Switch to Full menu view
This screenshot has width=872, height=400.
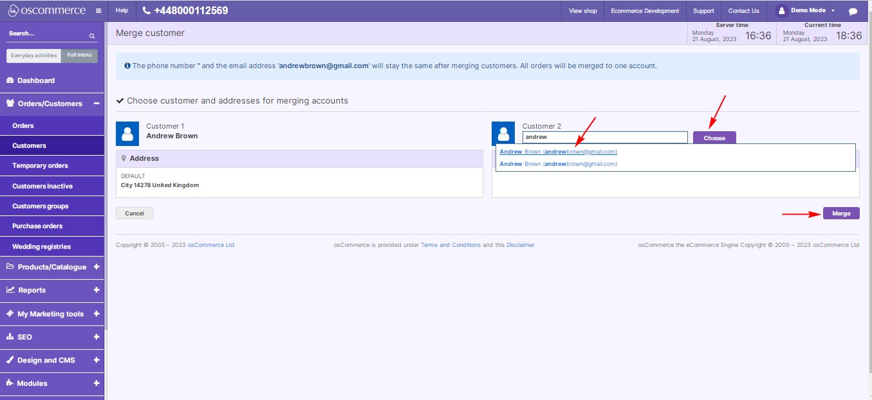pos(79,55)
